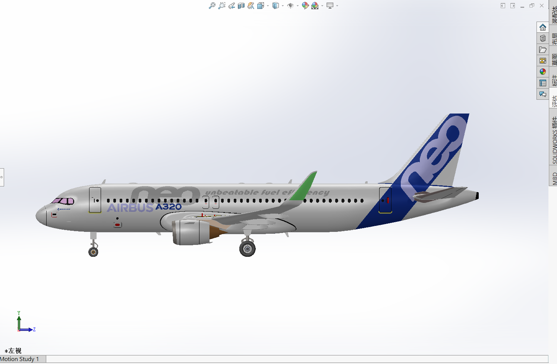Click the Apply Scene icon

pyautogui.click(x=315, y=6)
